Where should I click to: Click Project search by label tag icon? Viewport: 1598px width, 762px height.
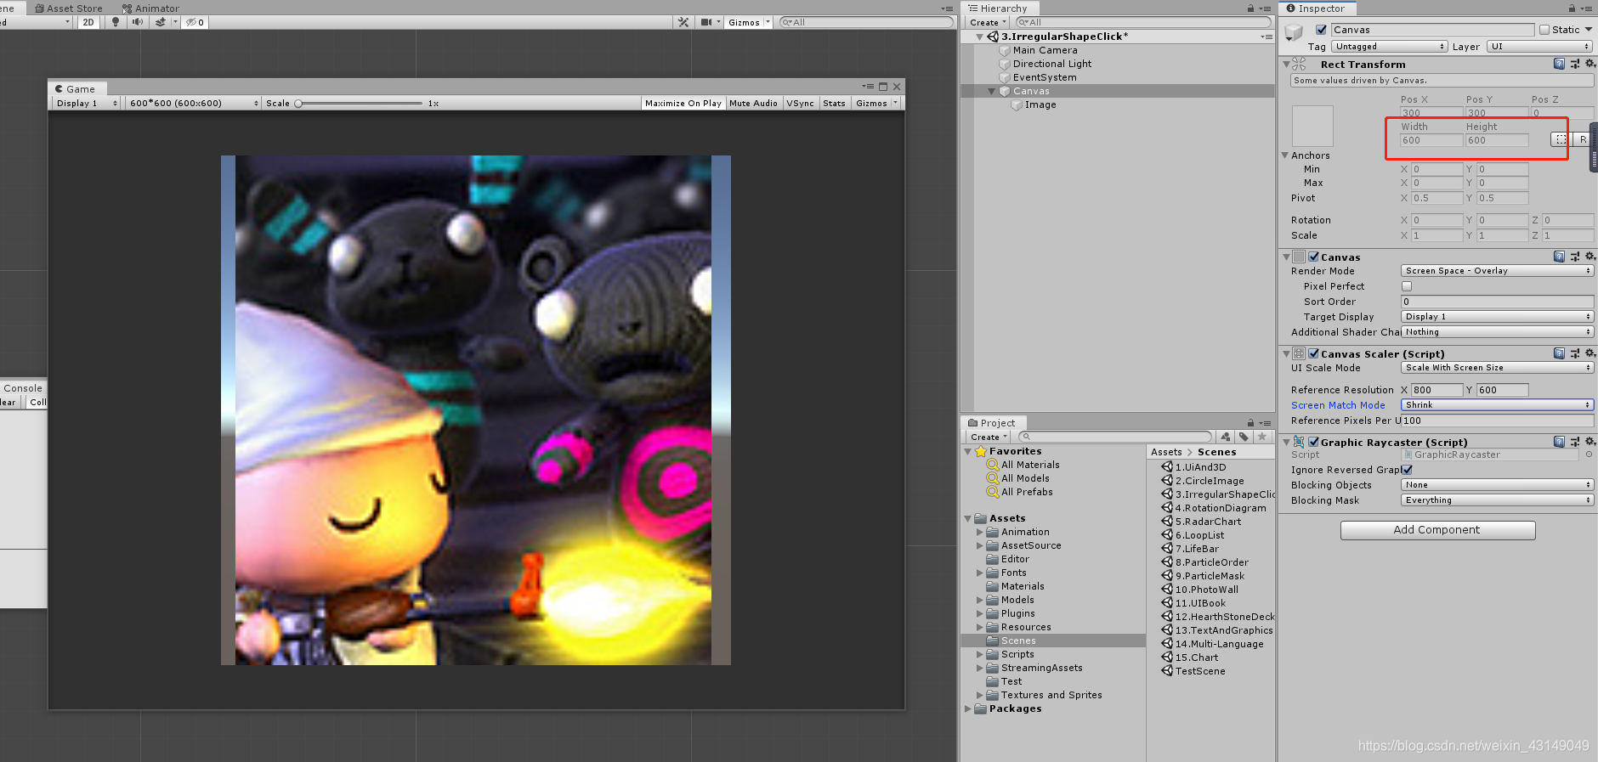[1244, 437]
